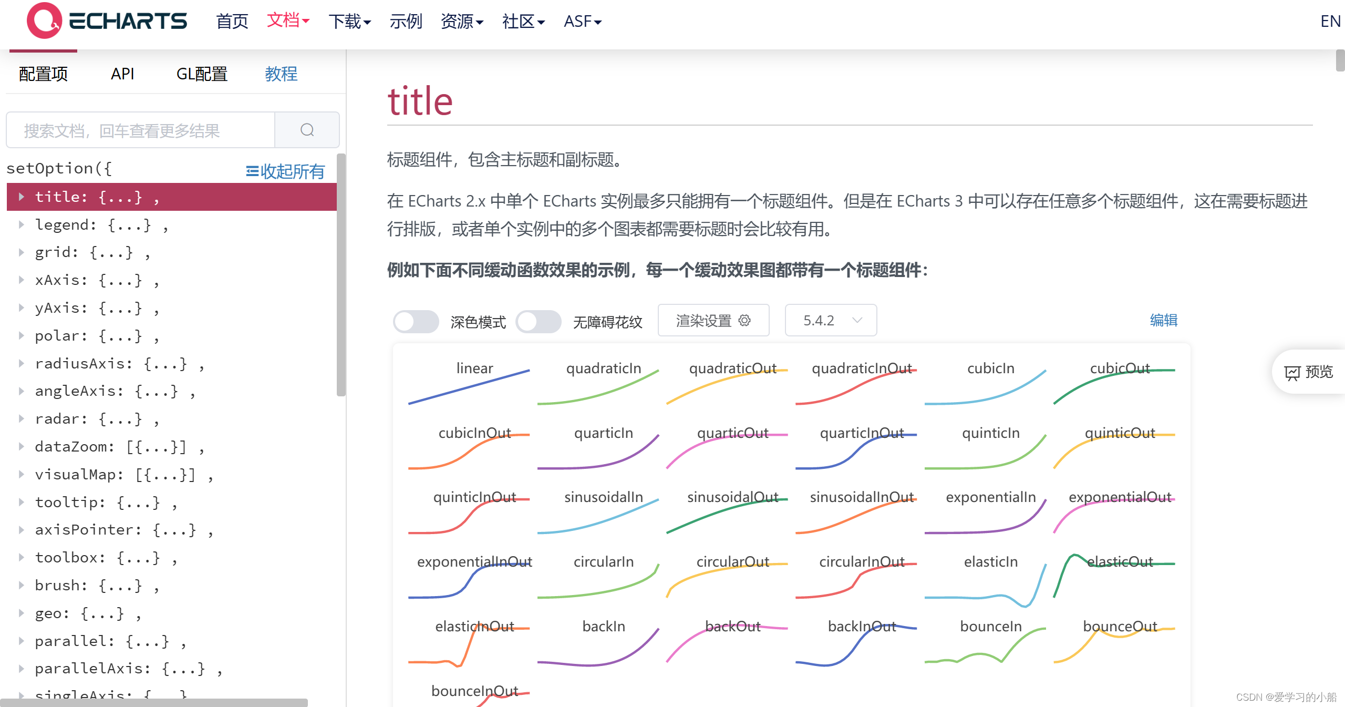The width and height of the screenshot is (1345, 707).
Task: Click the 渲染设置 gear button
Action: tap(713, 320)
